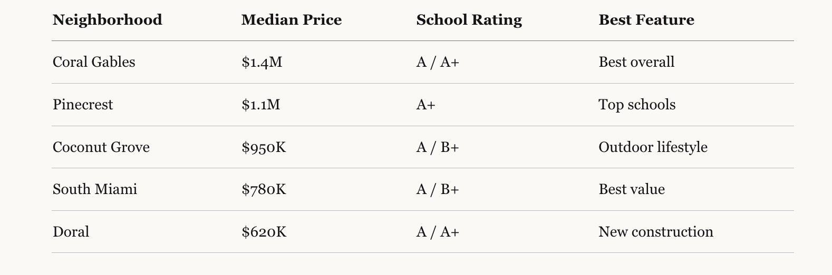Screen dimensions: 832x275
Task: Select the Coral Gables neighborhood cell
Action: (x=94, y=62)
